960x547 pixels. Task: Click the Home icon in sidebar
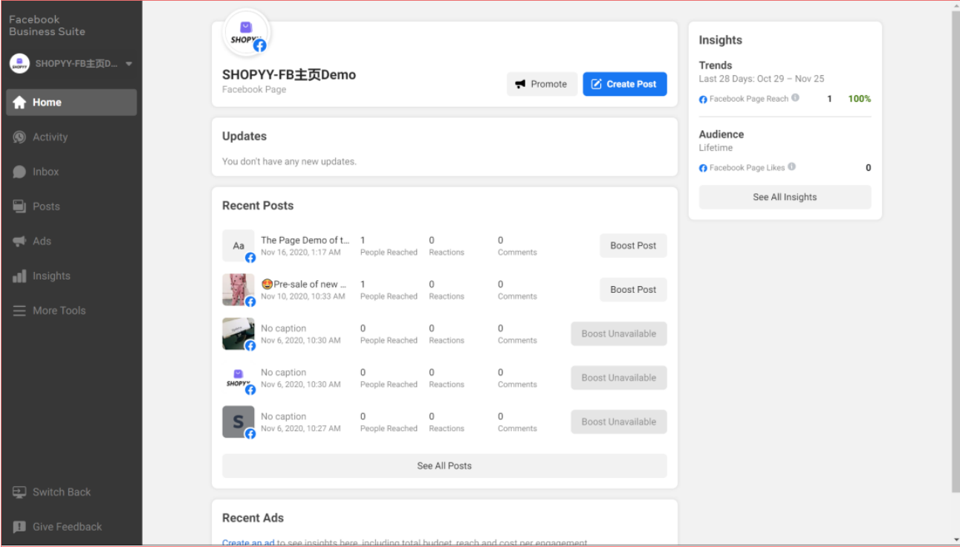19,103
